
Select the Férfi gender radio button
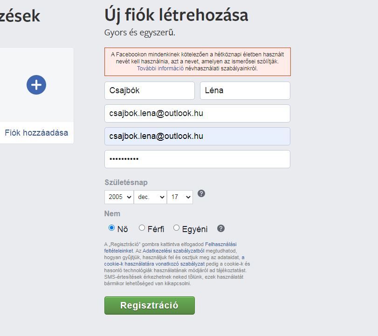pos(142,228)
